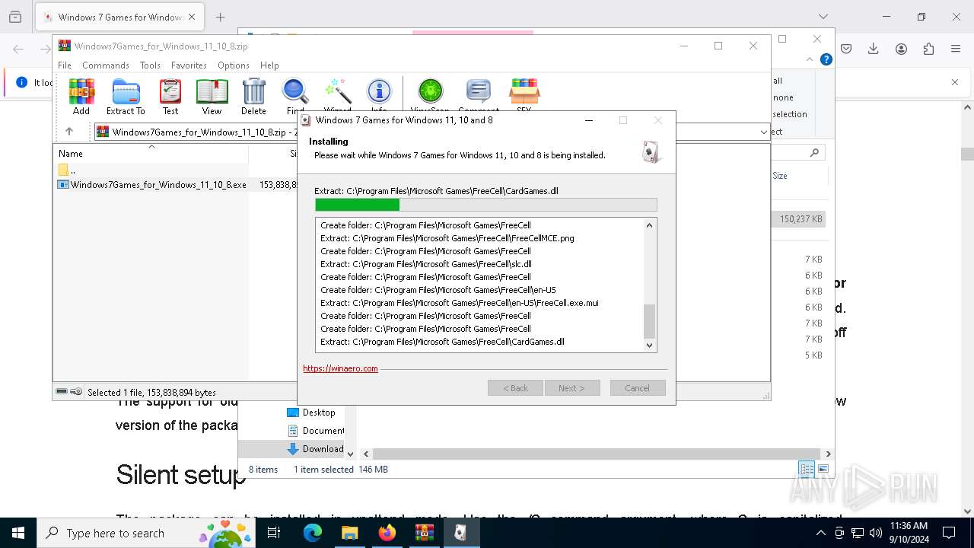Click Explorer horizontal scrollbar right arrow
The height and width of the screenshot is (548, 974).
point(828,454)
